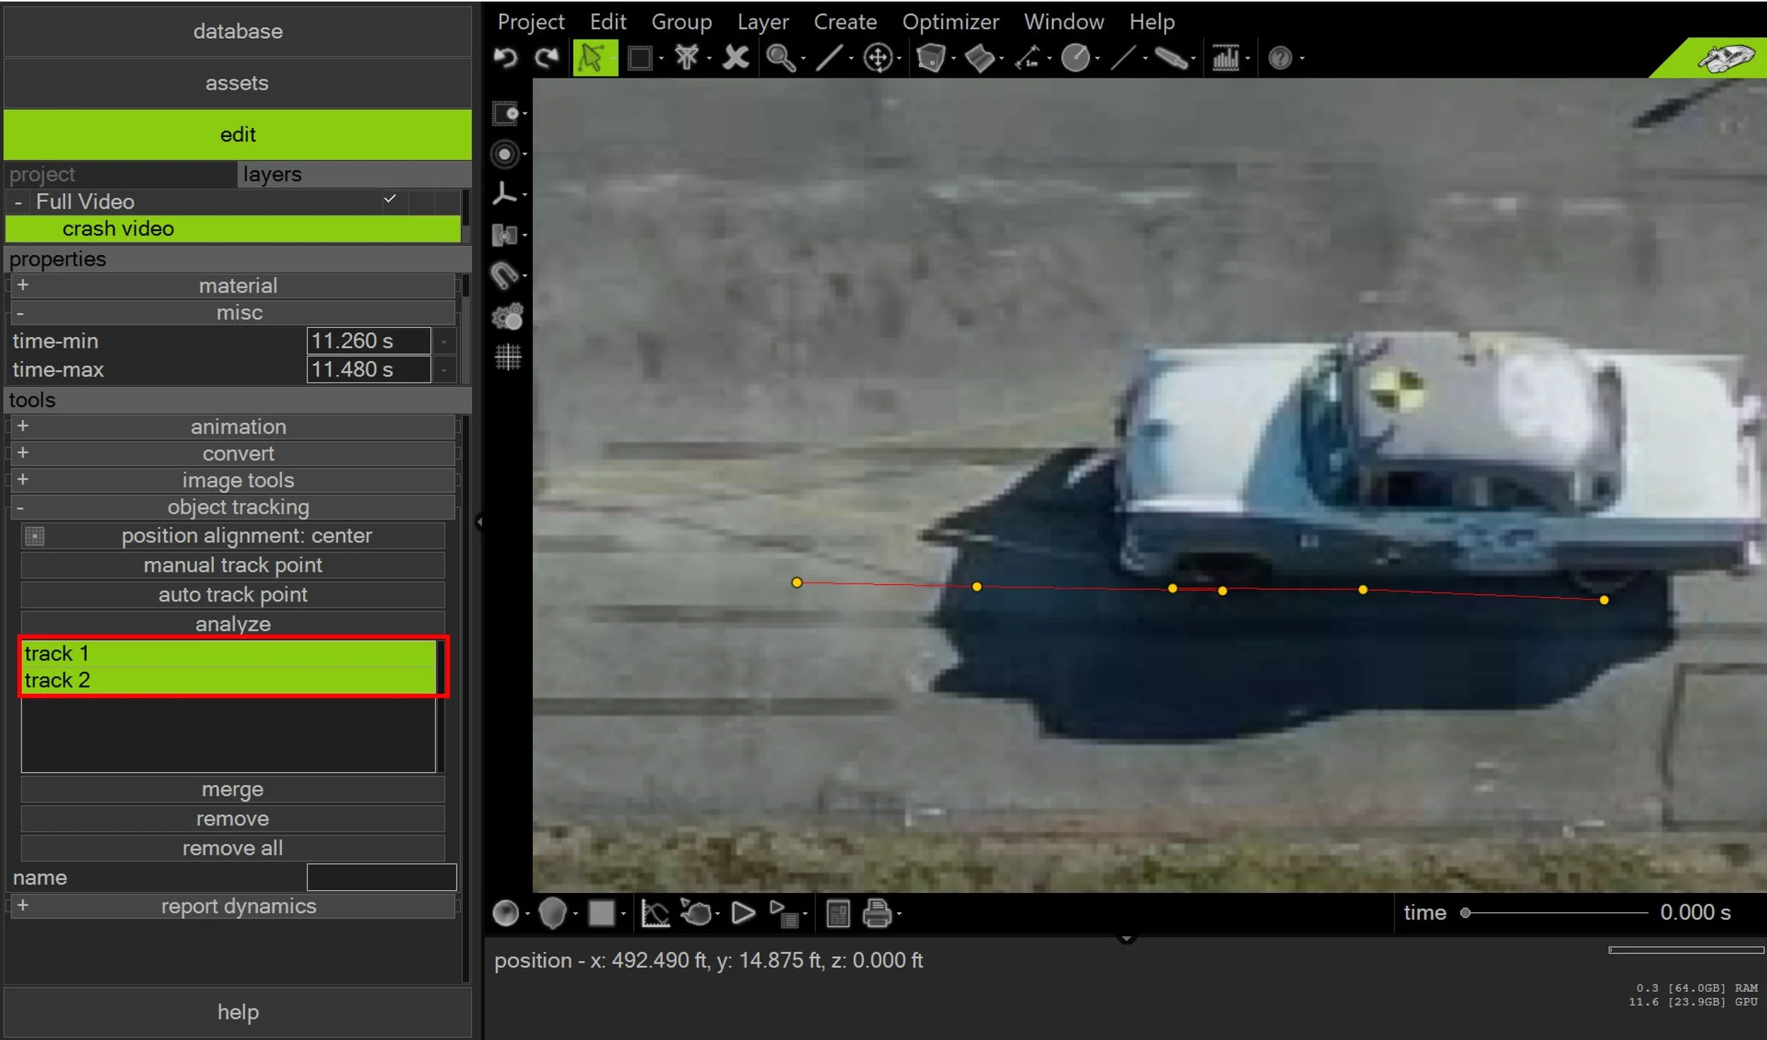The image size is (1767, 1040).
Task: Click the undo arrow icon
Action: tap(505, 58)
